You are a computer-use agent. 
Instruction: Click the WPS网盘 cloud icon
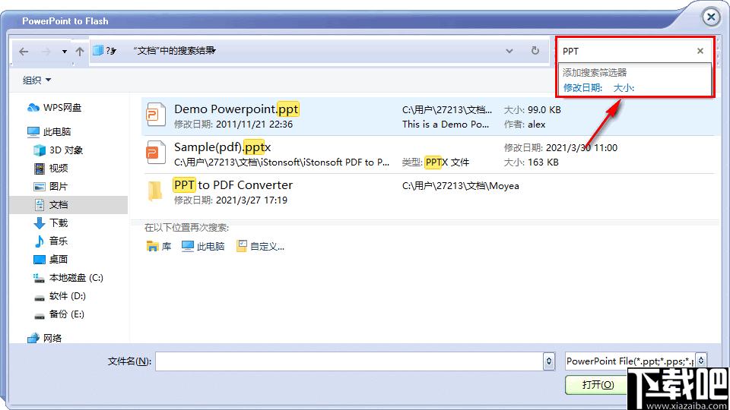coord(33,107)
